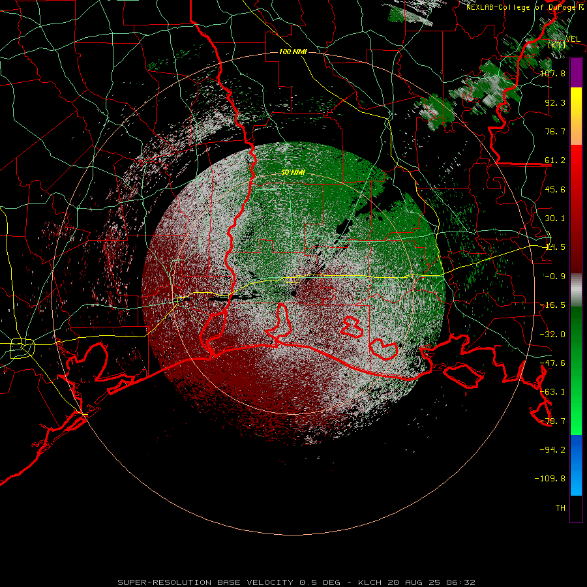Select the 30.1 scale value
The width and height of the screenshot is (587, 587).
click(555, 218)
